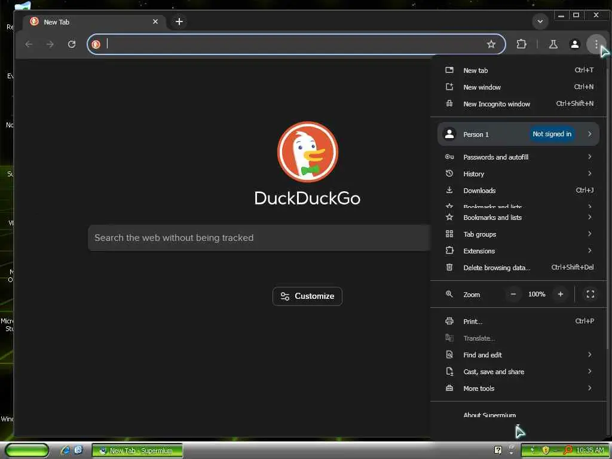Select New Tab - Supermium taskbar button

pos(137,451)
